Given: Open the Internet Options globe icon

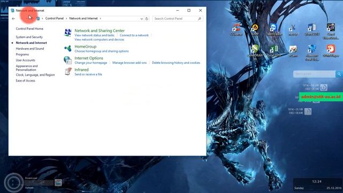Looking at the screenshot, I should tap(68, 60).
